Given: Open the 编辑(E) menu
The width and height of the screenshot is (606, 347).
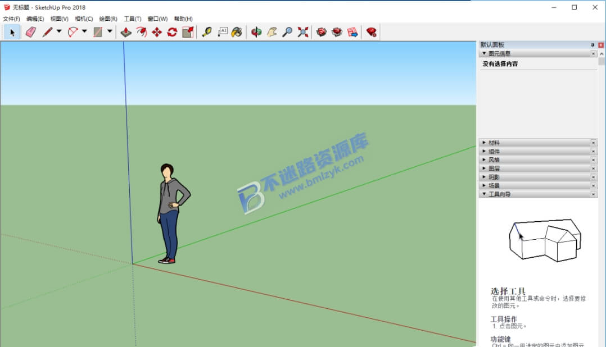Looking at the screenshot, I should [x=35, y=19].
